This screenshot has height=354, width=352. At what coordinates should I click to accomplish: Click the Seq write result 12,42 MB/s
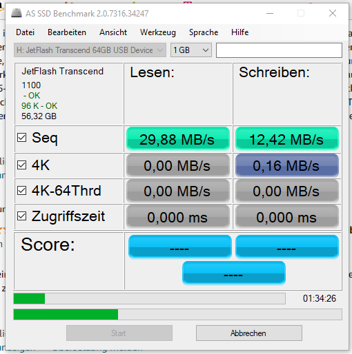click(287, 139)
